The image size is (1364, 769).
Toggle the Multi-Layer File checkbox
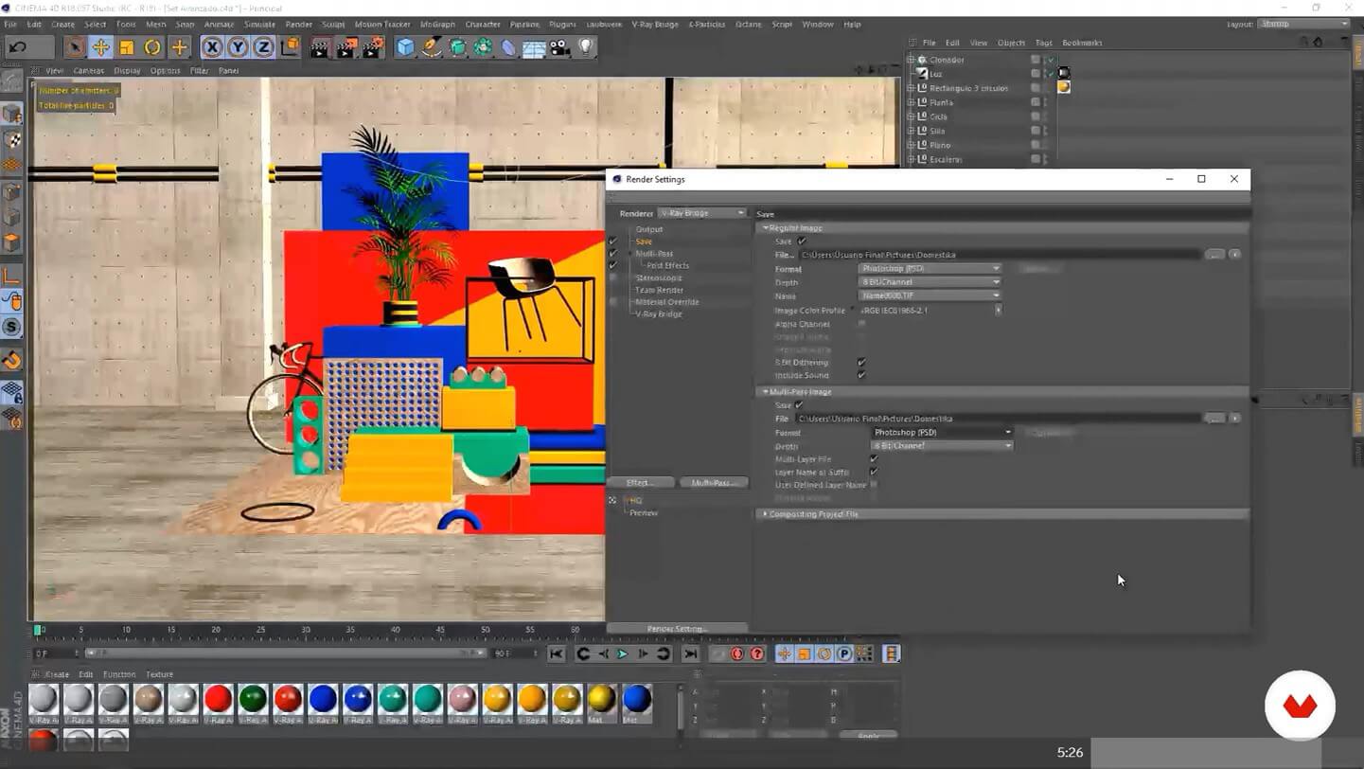click(874, 459)
